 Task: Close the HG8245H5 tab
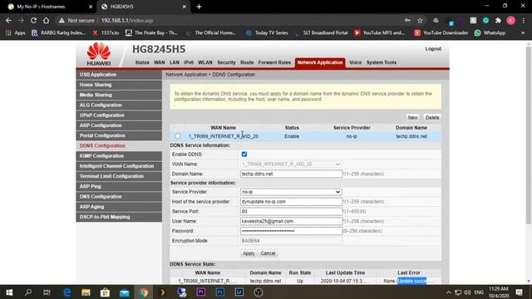[184, 7]
